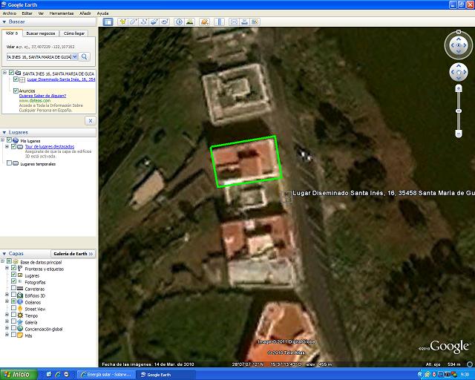Image resolution: width=475 pixels, height=380 pixels.
Task: Open Galería de Earth button
Action: (73, 254)
